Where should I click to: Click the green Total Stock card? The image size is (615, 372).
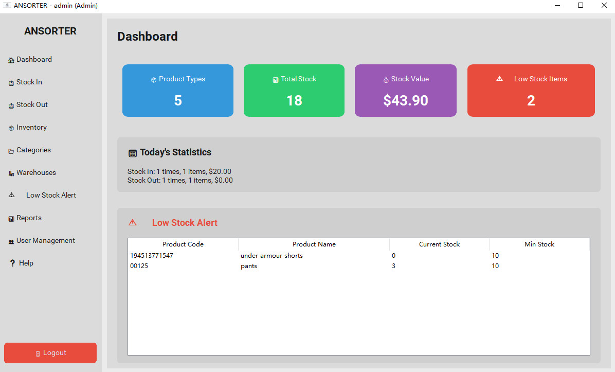click(294, 91)
